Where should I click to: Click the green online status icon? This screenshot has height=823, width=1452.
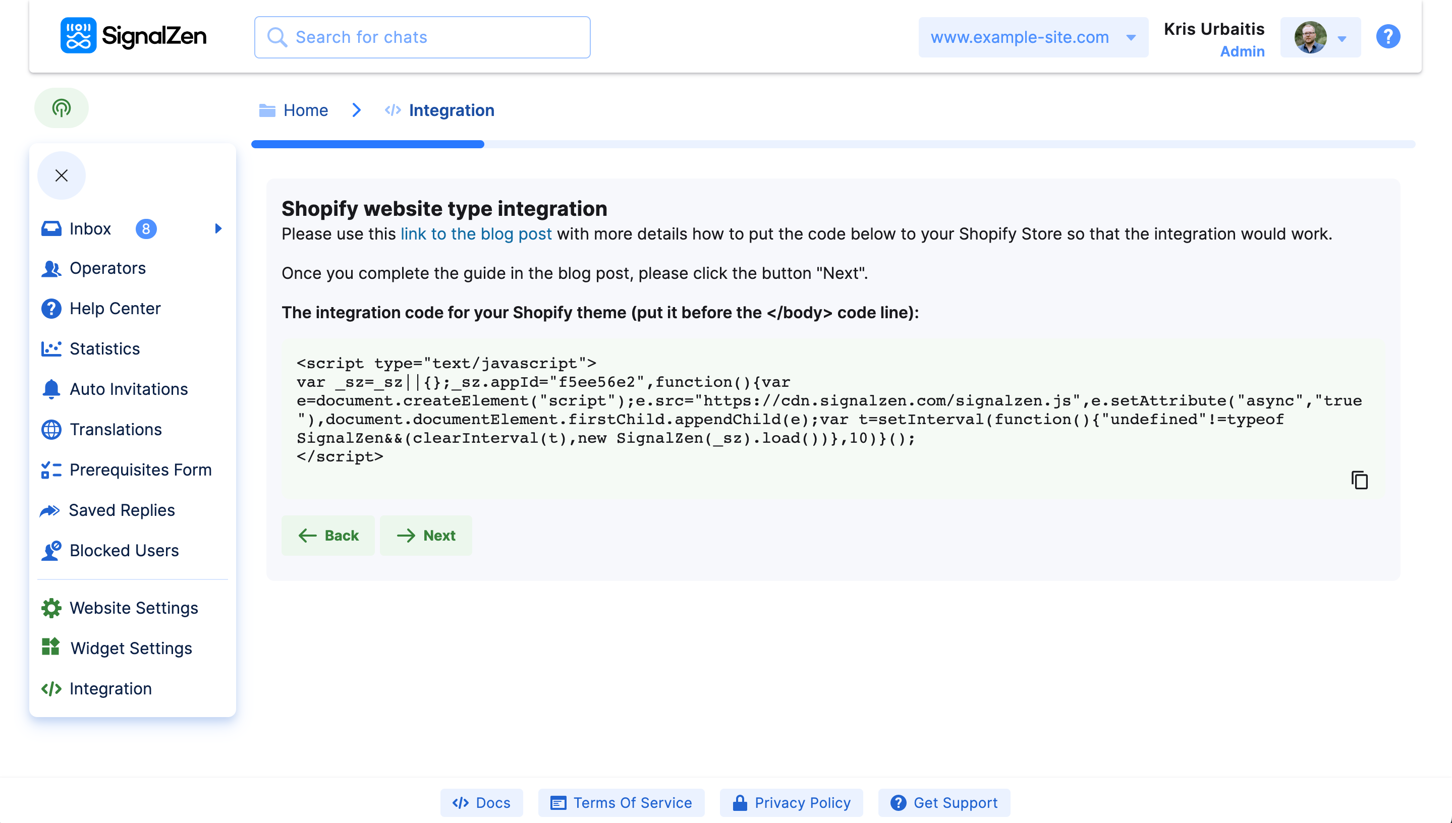coord(61,107)
